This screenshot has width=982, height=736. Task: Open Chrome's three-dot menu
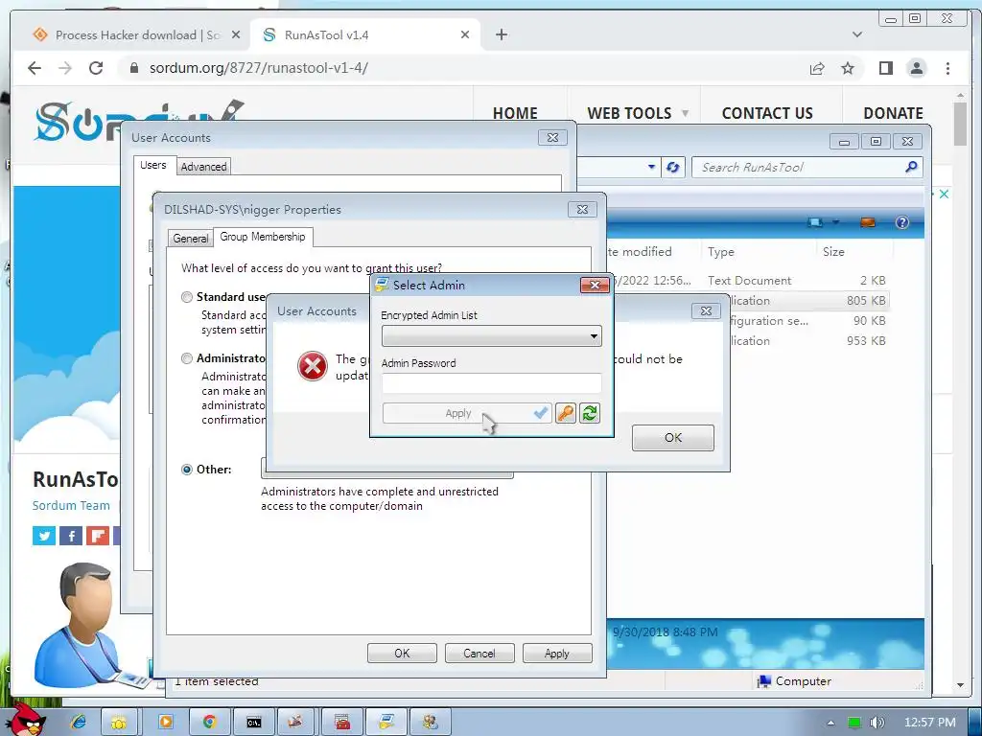tap(947, 68)
